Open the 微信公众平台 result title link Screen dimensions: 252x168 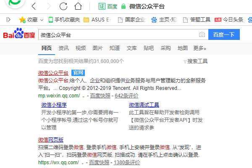[x=53, y=73]
